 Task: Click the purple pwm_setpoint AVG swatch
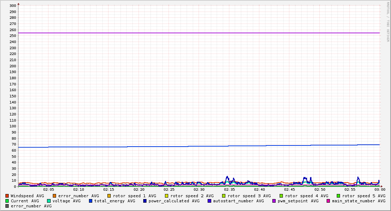[x=274, y=201]
